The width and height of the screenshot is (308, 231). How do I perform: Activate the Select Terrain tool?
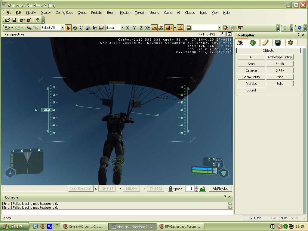click(95, 28)
